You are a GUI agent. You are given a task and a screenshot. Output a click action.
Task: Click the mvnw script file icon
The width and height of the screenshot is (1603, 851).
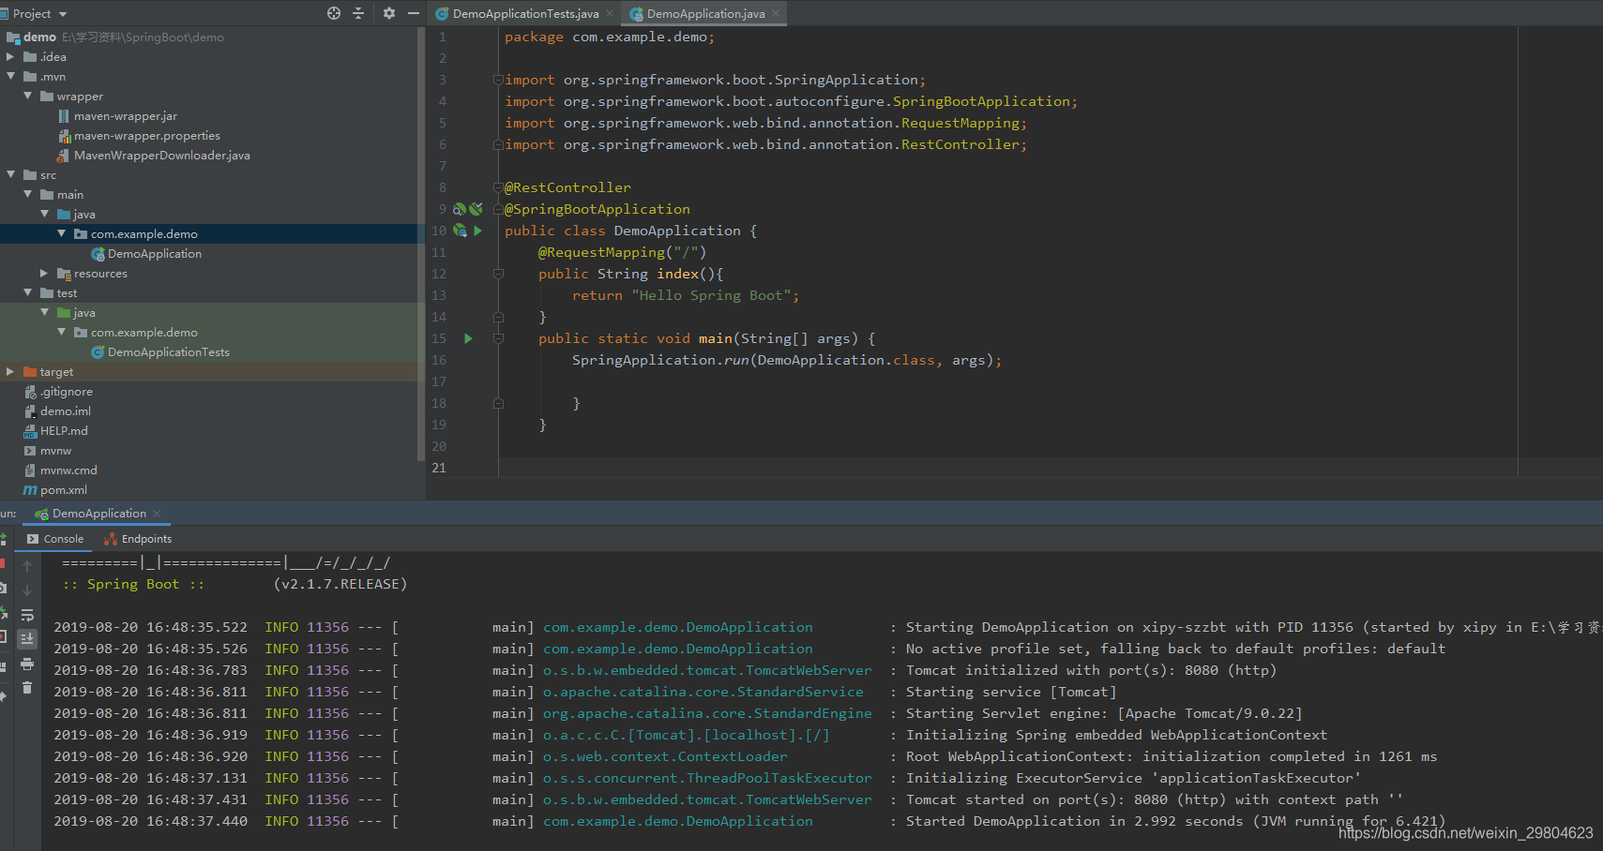tap(30, 451)
